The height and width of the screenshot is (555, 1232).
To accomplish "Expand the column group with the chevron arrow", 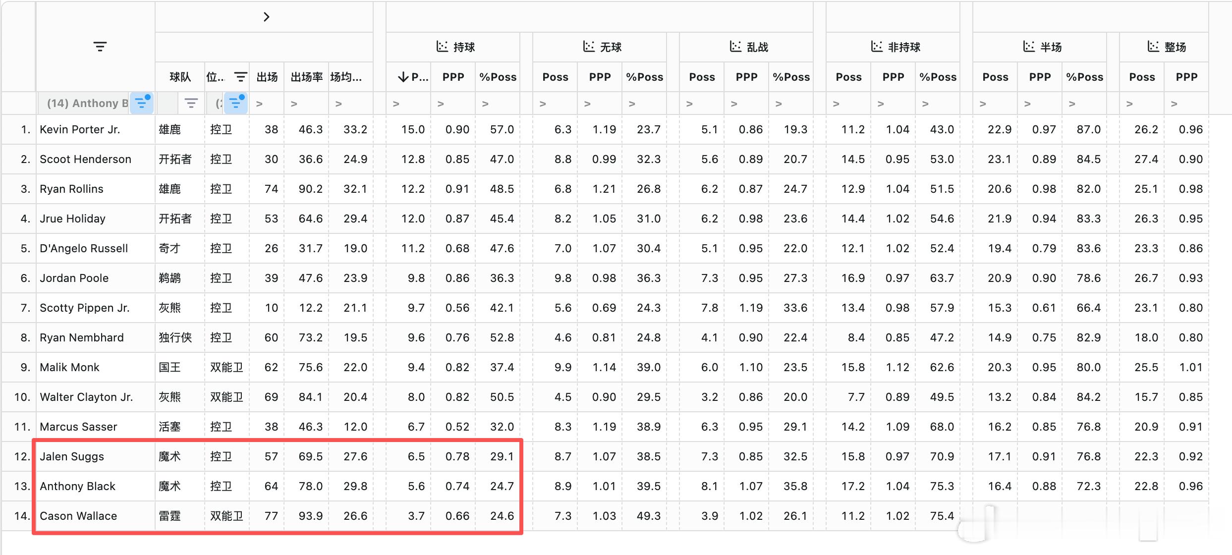I will (267, 17).
